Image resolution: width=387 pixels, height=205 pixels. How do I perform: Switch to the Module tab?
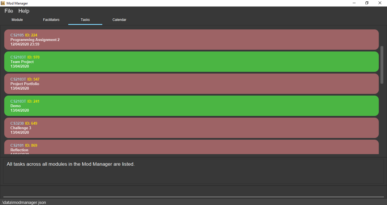pyautogui.click(x=17, y=20)
